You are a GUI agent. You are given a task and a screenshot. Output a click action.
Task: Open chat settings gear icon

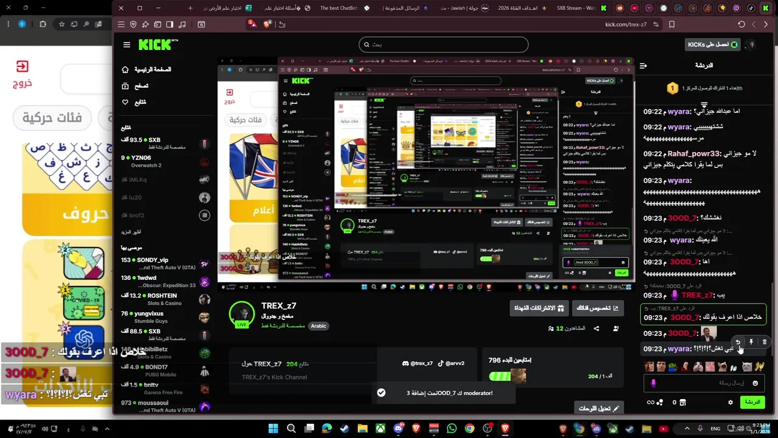(x=731, y=402)
